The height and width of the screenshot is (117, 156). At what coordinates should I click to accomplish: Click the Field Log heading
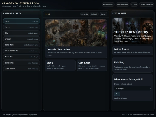tap(119, 62)
